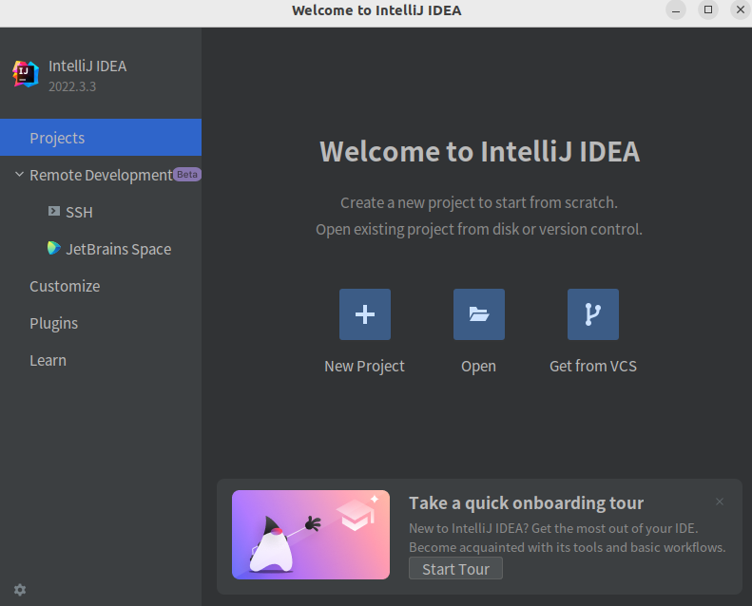Open the Learn tab

click(101, 360)
